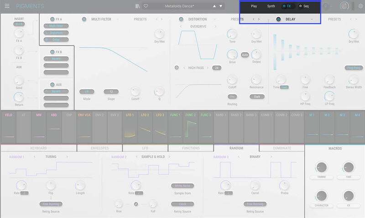
Task: Click the Dark distortion button
Action: [x=257, y=96]
